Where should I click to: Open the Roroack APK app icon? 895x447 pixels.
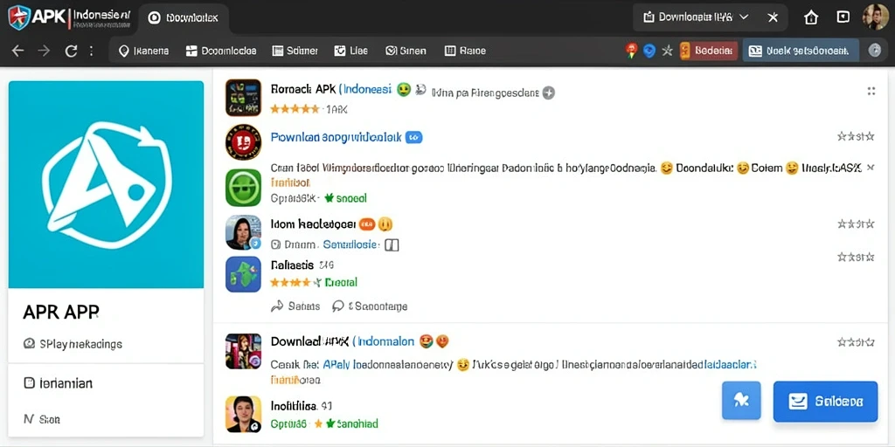tap(243, 98)
